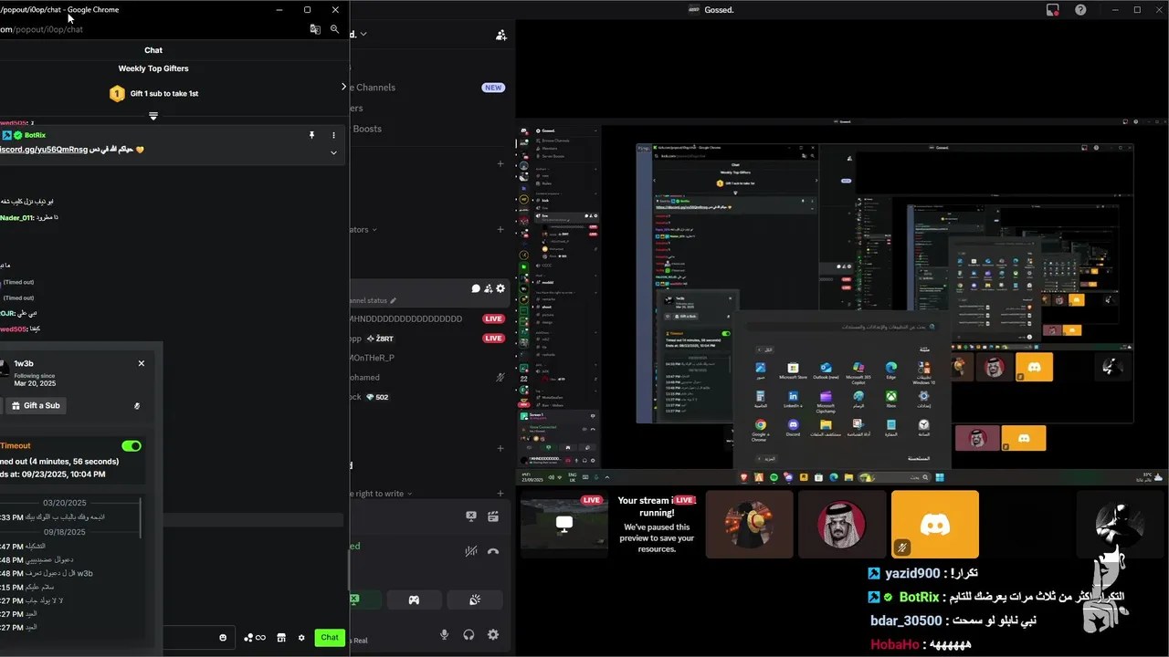
Task: Select the voice user row with 502 badge
Action: pyautogui.click(x=427, y=397)
